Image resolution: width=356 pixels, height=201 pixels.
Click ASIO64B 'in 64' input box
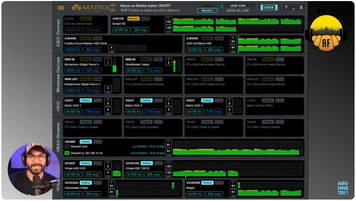click(233, 40)
